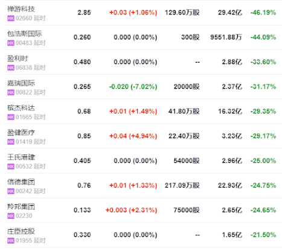The image size is (282, 249).
Task: Click the HK badge next to 00483
Action: pyautogui.click(x=11, y=43)
